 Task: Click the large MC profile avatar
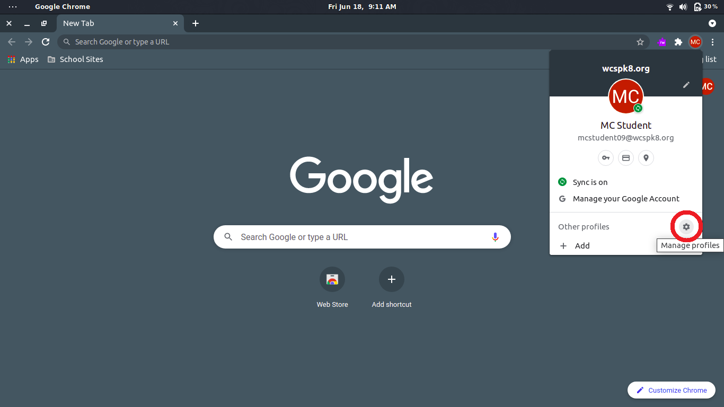click(x=626, y=96)
